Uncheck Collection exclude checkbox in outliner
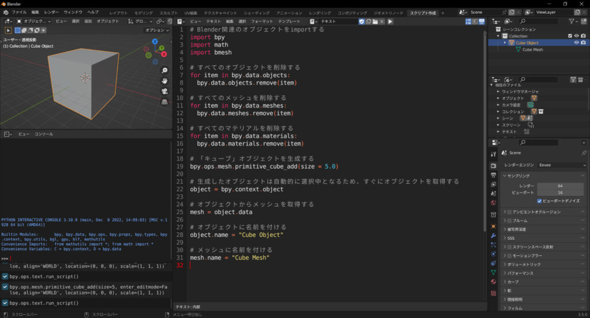Image resolution: width=590 pixels, height=318 pixels. 570,36
